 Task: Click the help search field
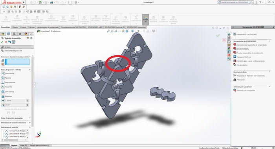pyautogui.click(x=235, y=2)
